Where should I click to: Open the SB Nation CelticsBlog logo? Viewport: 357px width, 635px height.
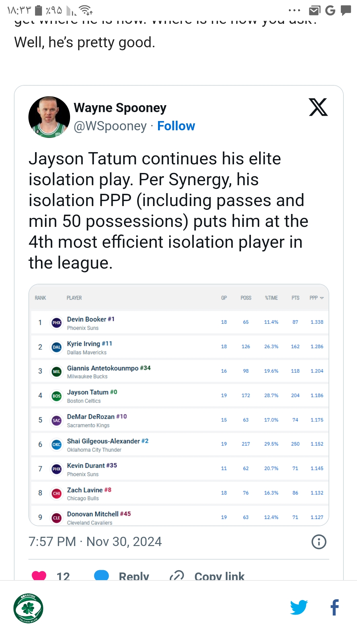28,608
